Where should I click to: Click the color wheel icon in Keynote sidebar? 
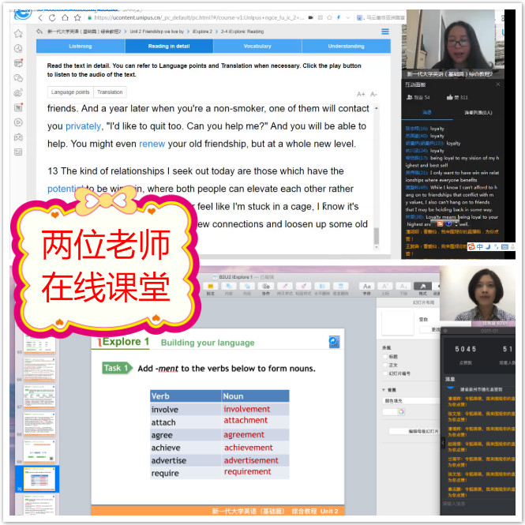401,411
